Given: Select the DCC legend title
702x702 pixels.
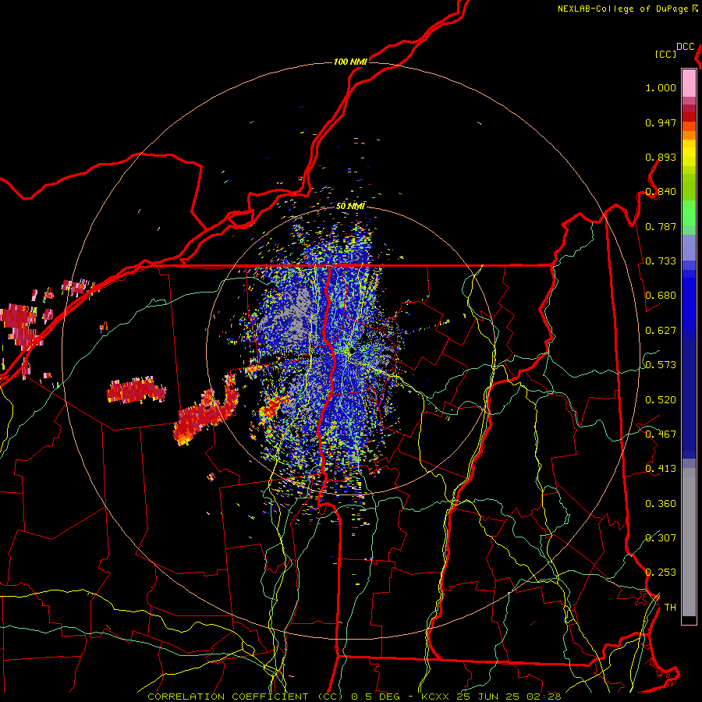Looking at the screenshot, I should point(686,47).
